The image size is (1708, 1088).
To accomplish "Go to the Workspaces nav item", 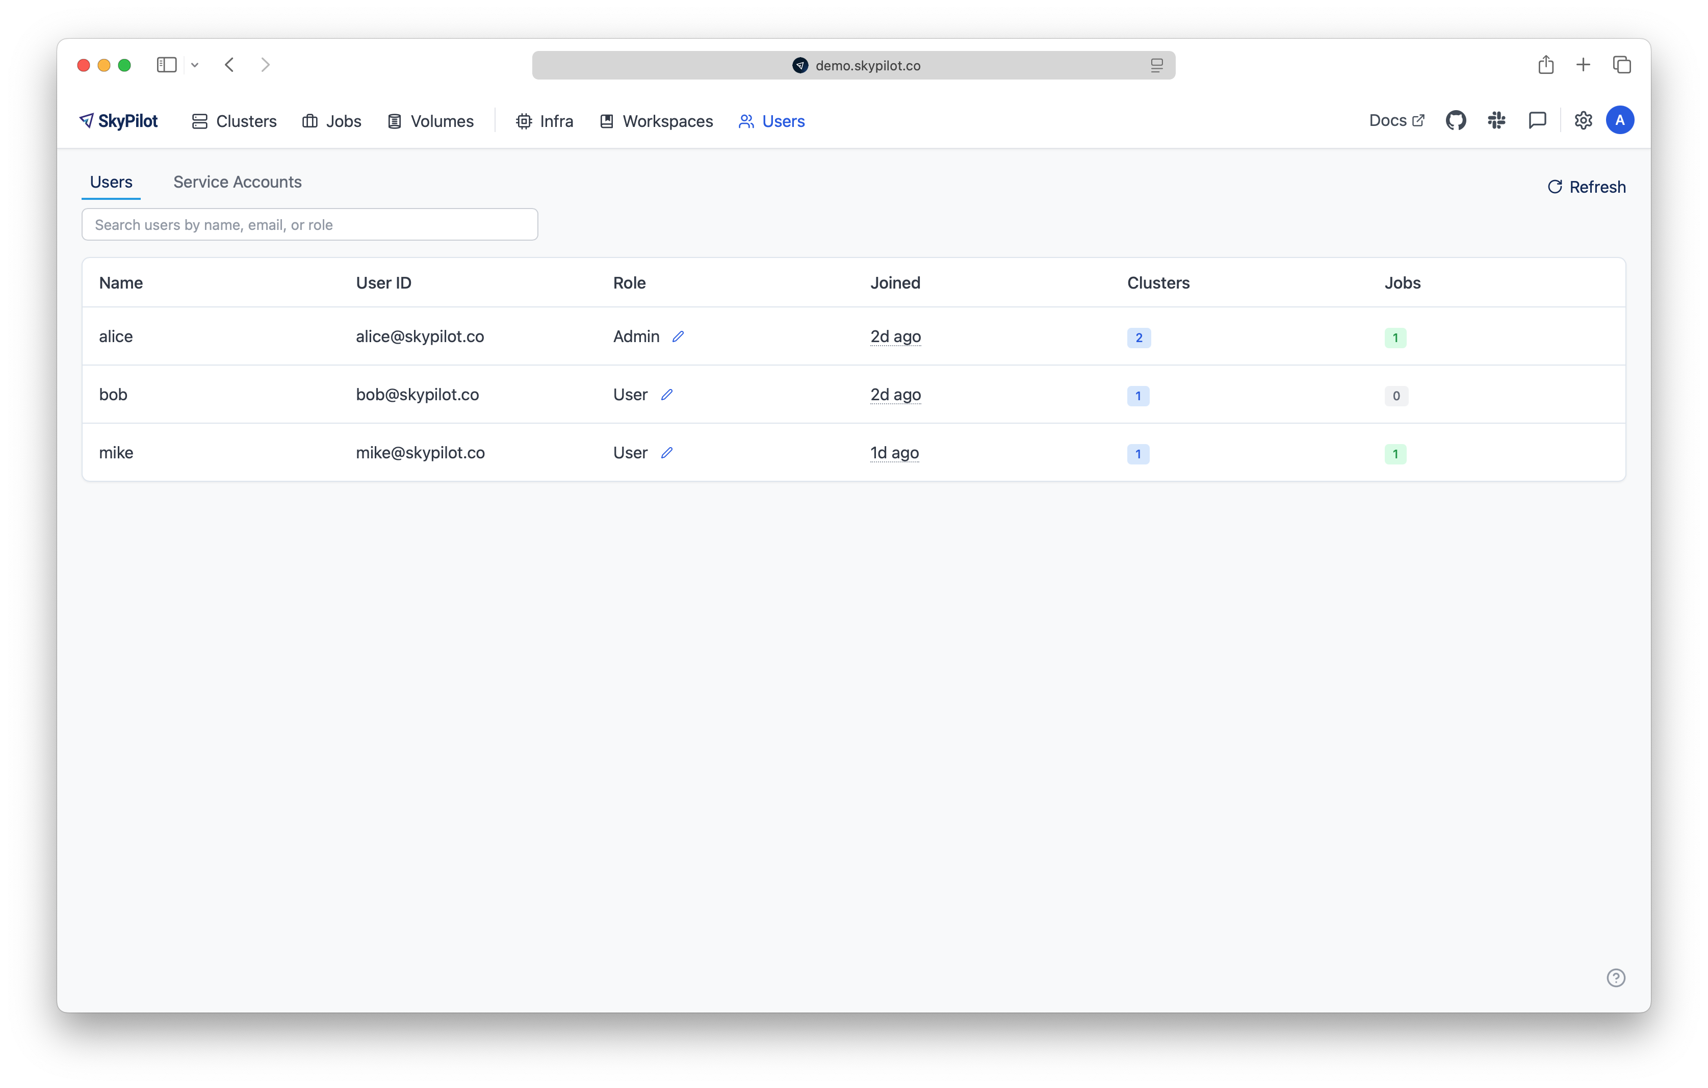I will (x=656, y=121).
